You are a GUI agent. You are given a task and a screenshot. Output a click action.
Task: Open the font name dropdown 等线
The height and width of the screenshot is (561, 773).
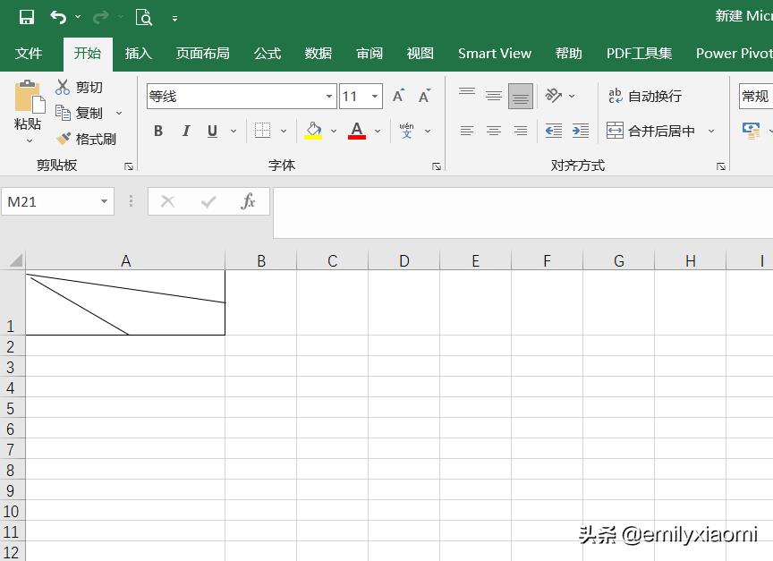pos(329,96)
